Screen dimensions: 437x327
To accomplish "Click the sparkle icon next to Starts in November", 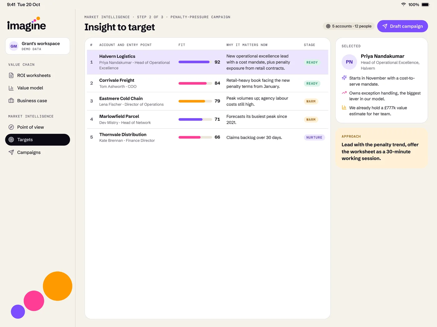I will pyautogui.click(x=344, y=78).
